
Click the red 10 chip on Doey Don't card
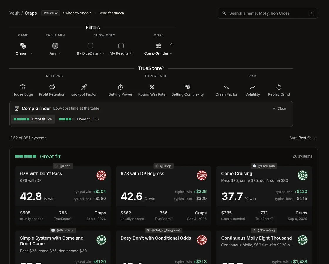[x=202, y=240]
